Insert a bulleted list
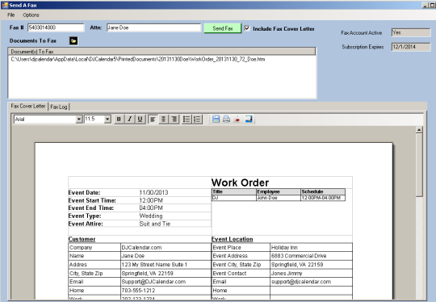This screenshot has width=436, height=302. point(187,120)
